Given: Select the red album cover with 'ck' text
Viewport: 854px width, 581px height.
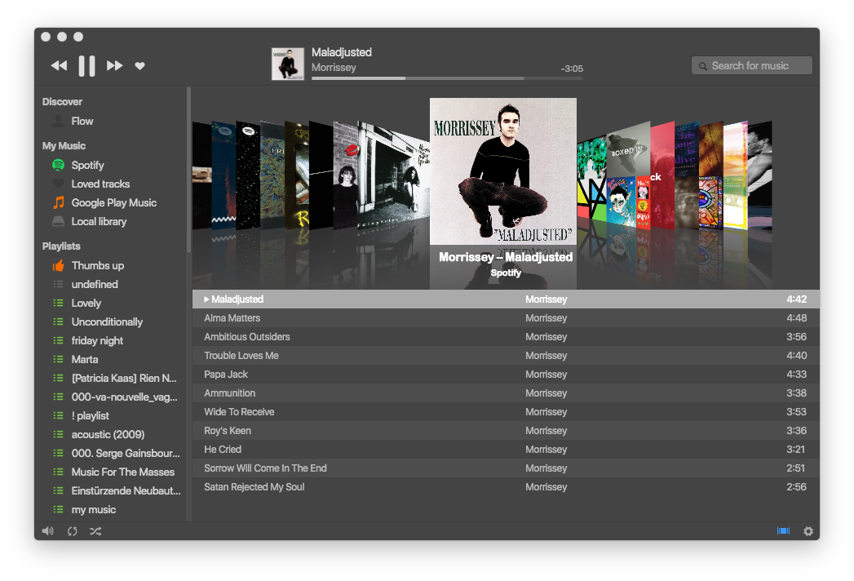Looking at the screenshot, I should [x=662, y=175].
